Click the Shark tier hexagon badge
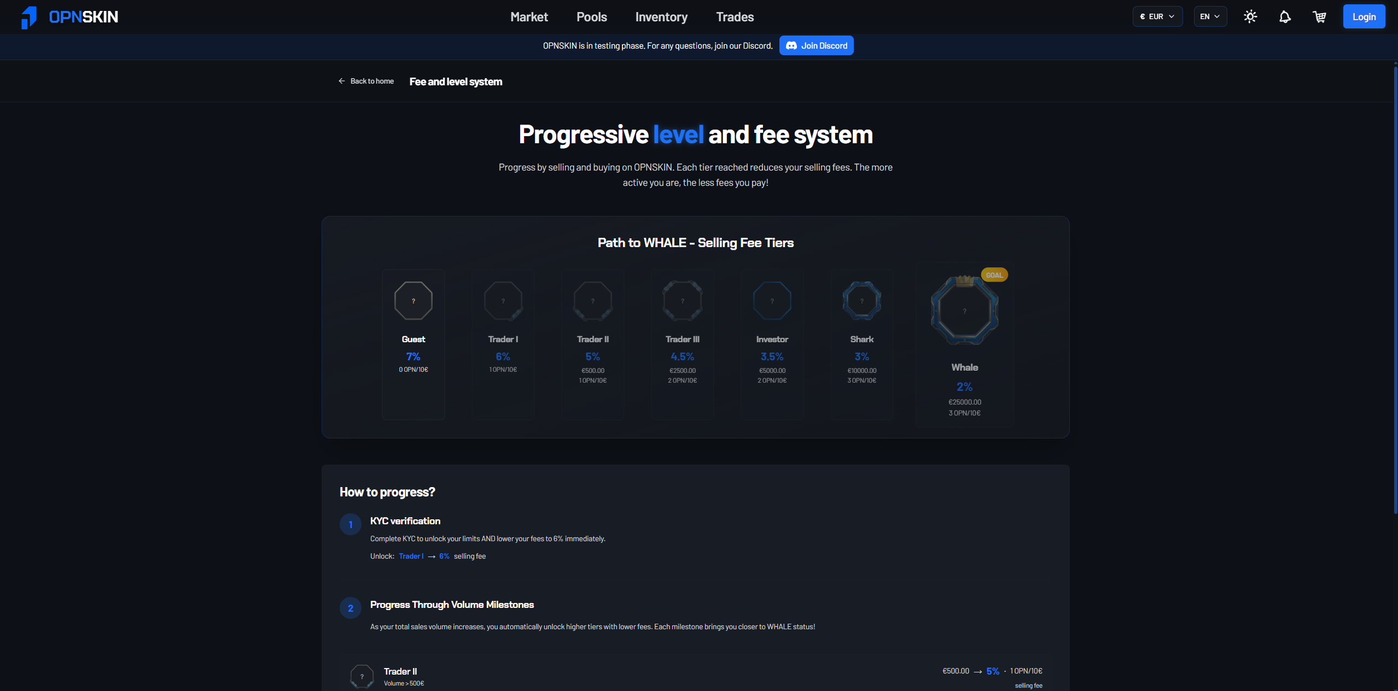This screenshot has height=691, width=1398. pyautogui.click(x=861, y=300)
